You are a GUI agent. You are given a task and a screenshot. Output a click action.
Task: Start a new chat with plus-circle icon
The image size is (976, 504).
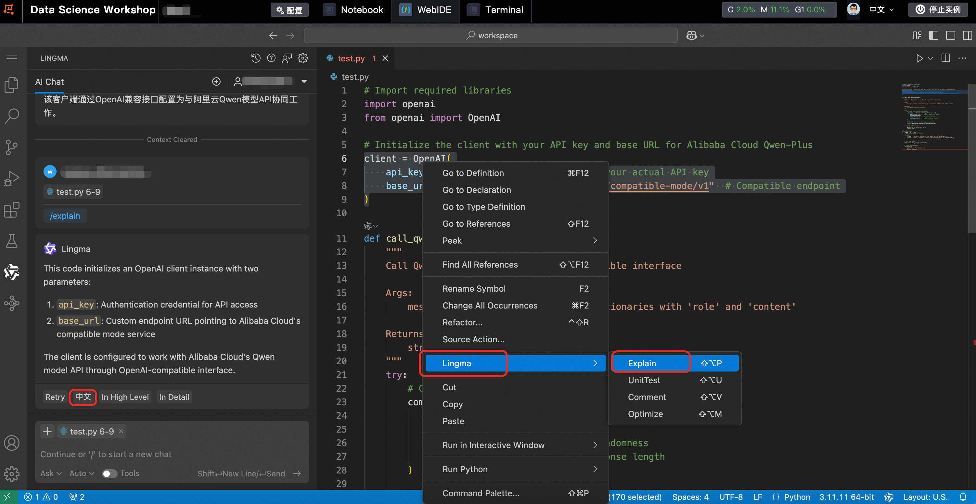[x=216, y=82]
